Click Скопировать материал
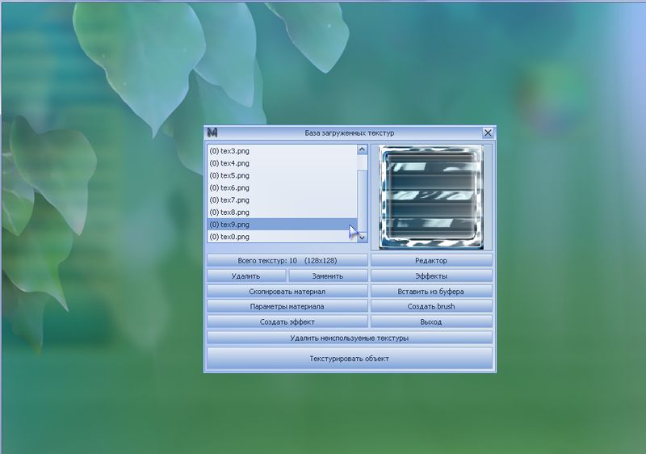Screen dimensions: 646x454 [287, 291]
